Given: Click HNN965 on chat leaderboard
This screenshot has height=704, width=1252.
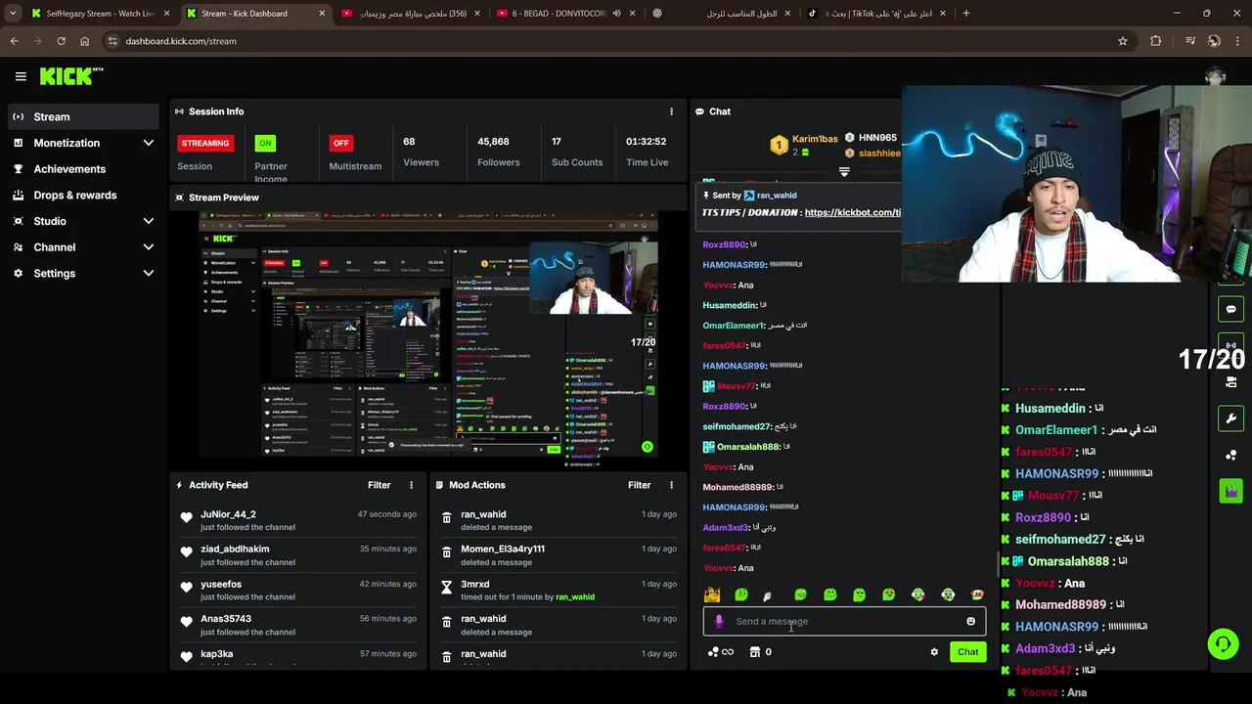Looking at the screenshot, I should pos(877,138).
